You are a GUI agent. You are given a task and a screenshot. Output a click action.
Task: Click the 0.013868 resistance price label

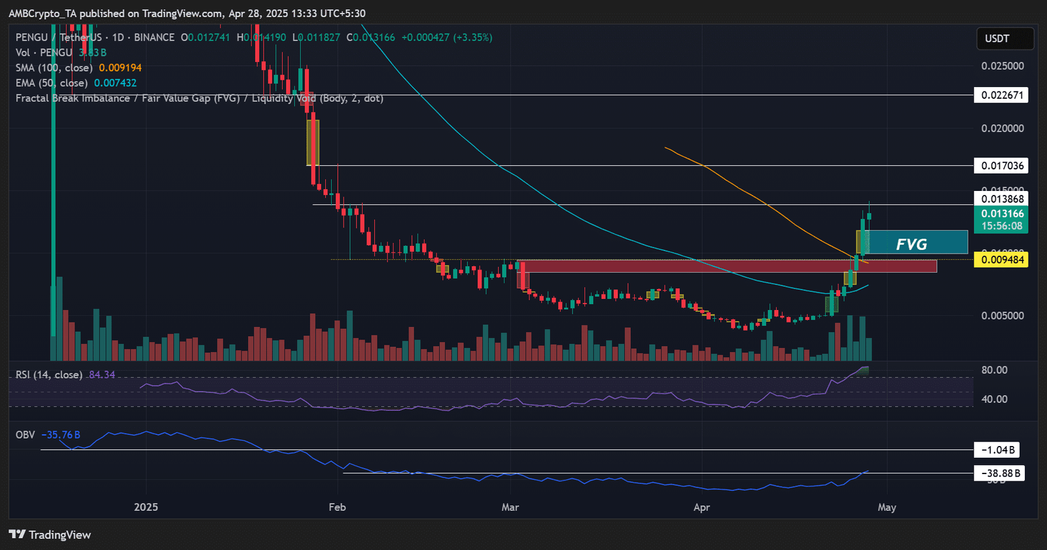[1001, 199]
